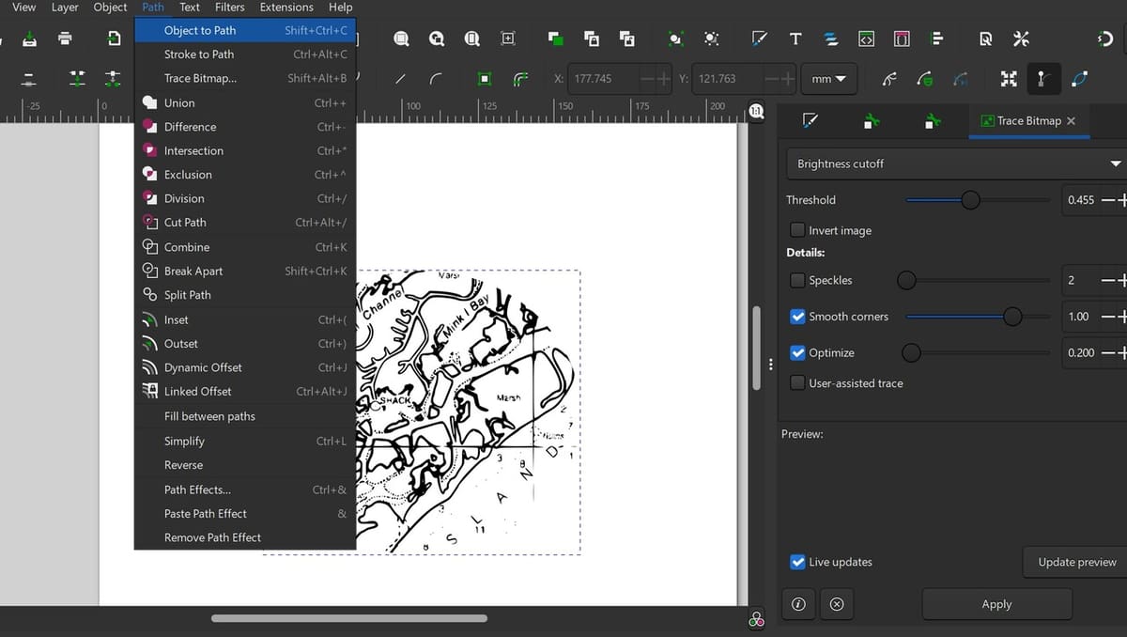Click color management icon at bottom right of canvas
1127x637 pixels.
757,619
